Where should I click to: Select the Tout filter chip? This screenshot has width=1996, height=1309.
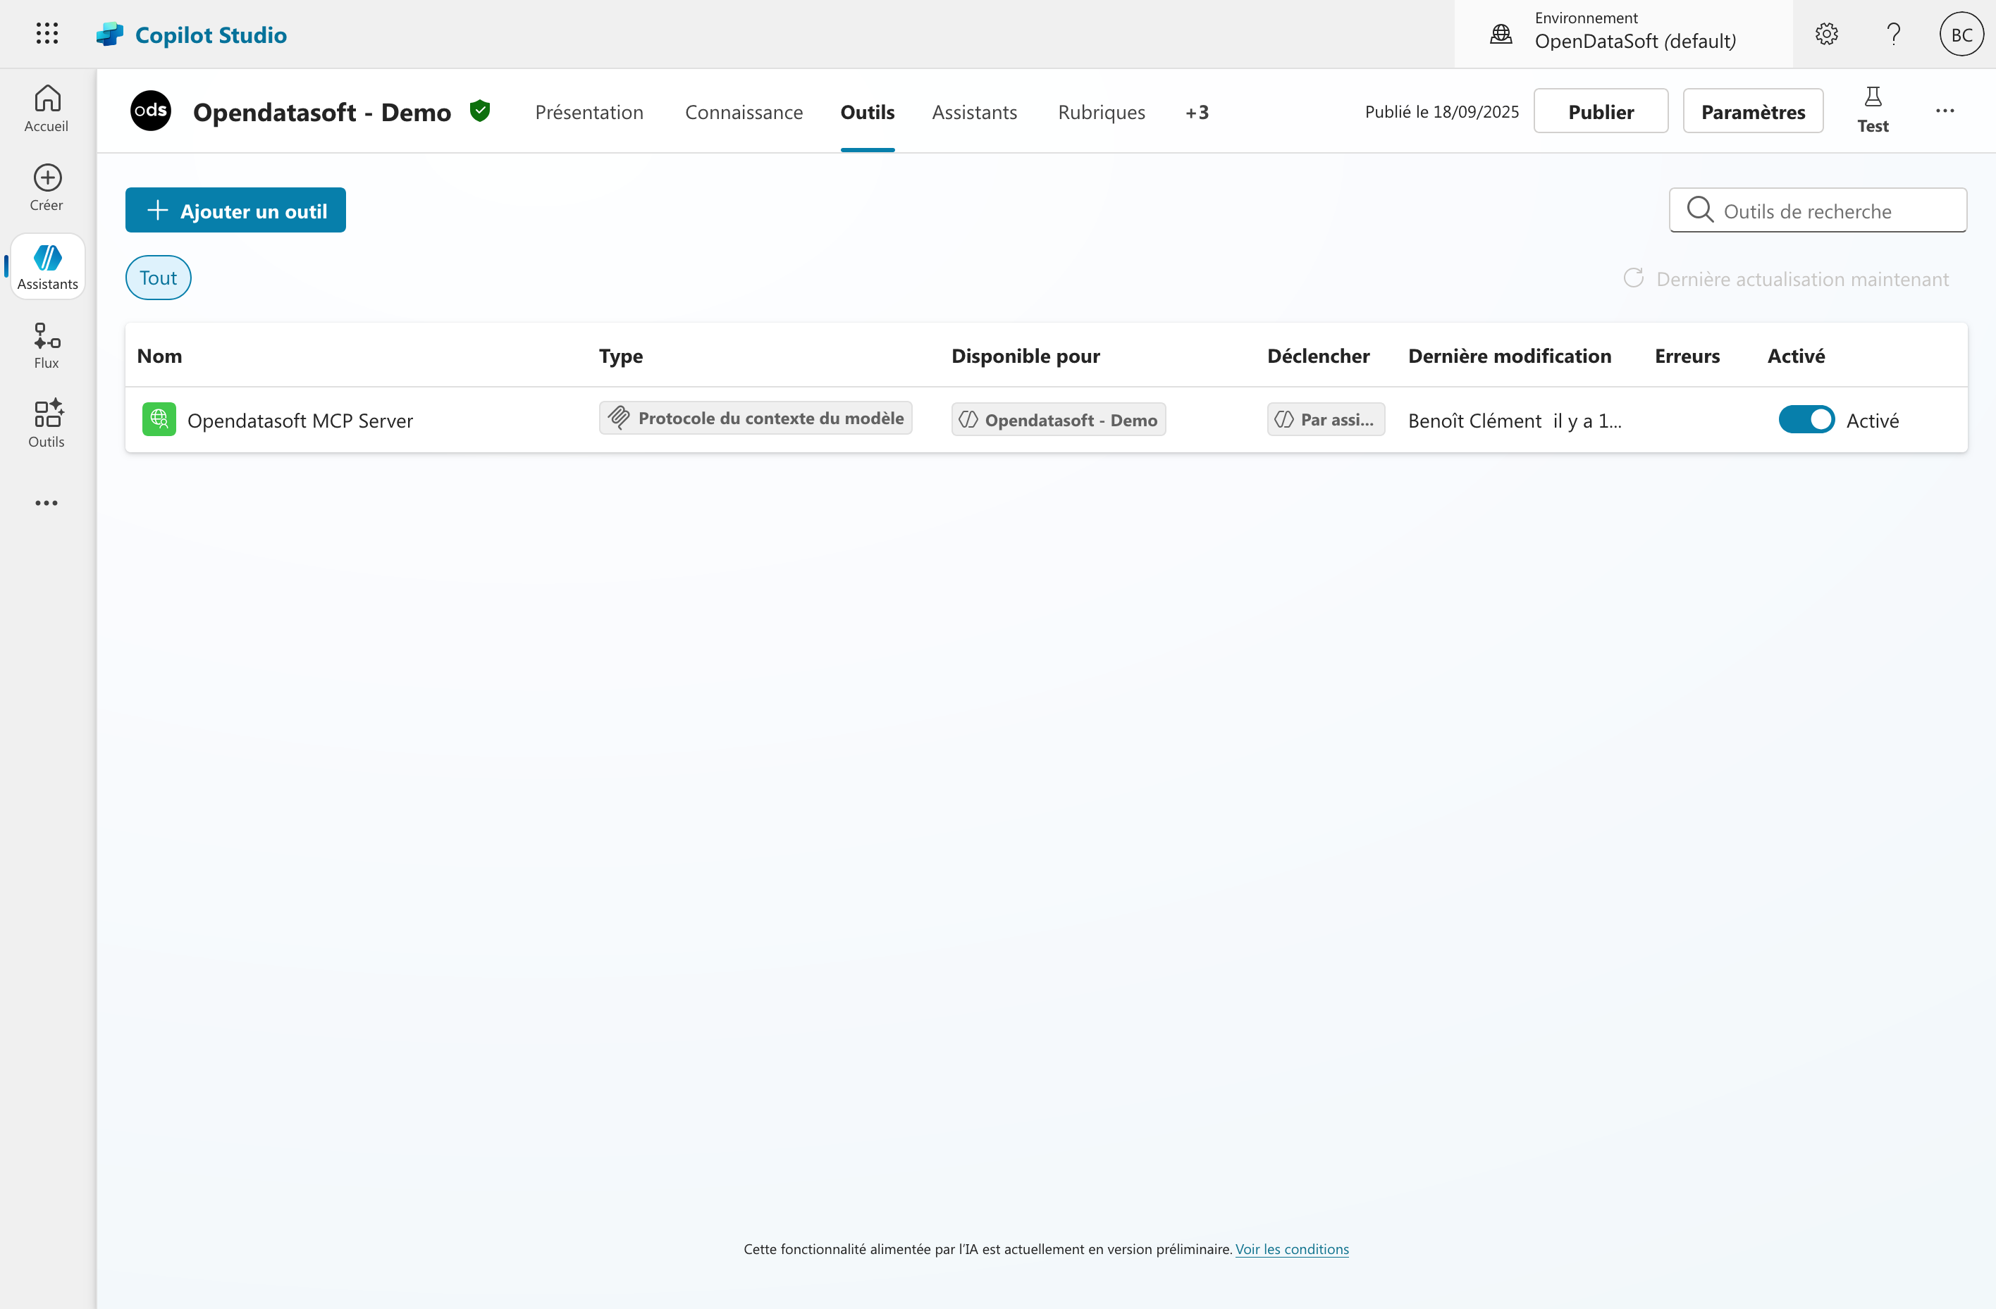158,278
